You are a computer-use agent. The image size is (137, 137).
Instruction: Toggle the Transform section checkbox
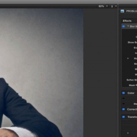pyautogui.click(x=123, y=117)
